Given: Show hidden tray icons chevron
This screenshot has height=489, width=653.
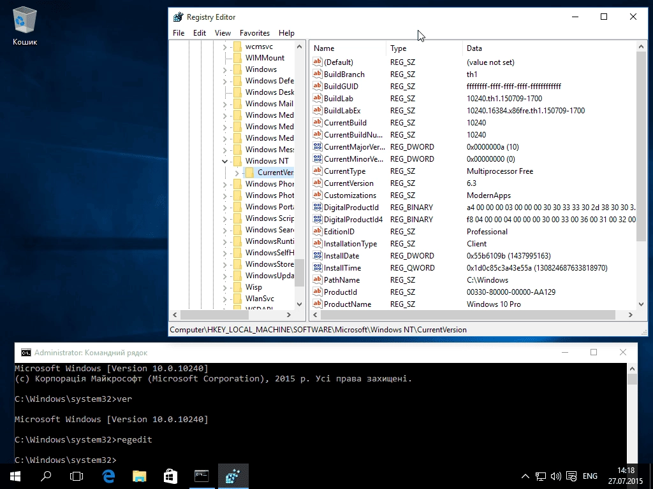Looking at the screenshot, I should click(525, 476).
